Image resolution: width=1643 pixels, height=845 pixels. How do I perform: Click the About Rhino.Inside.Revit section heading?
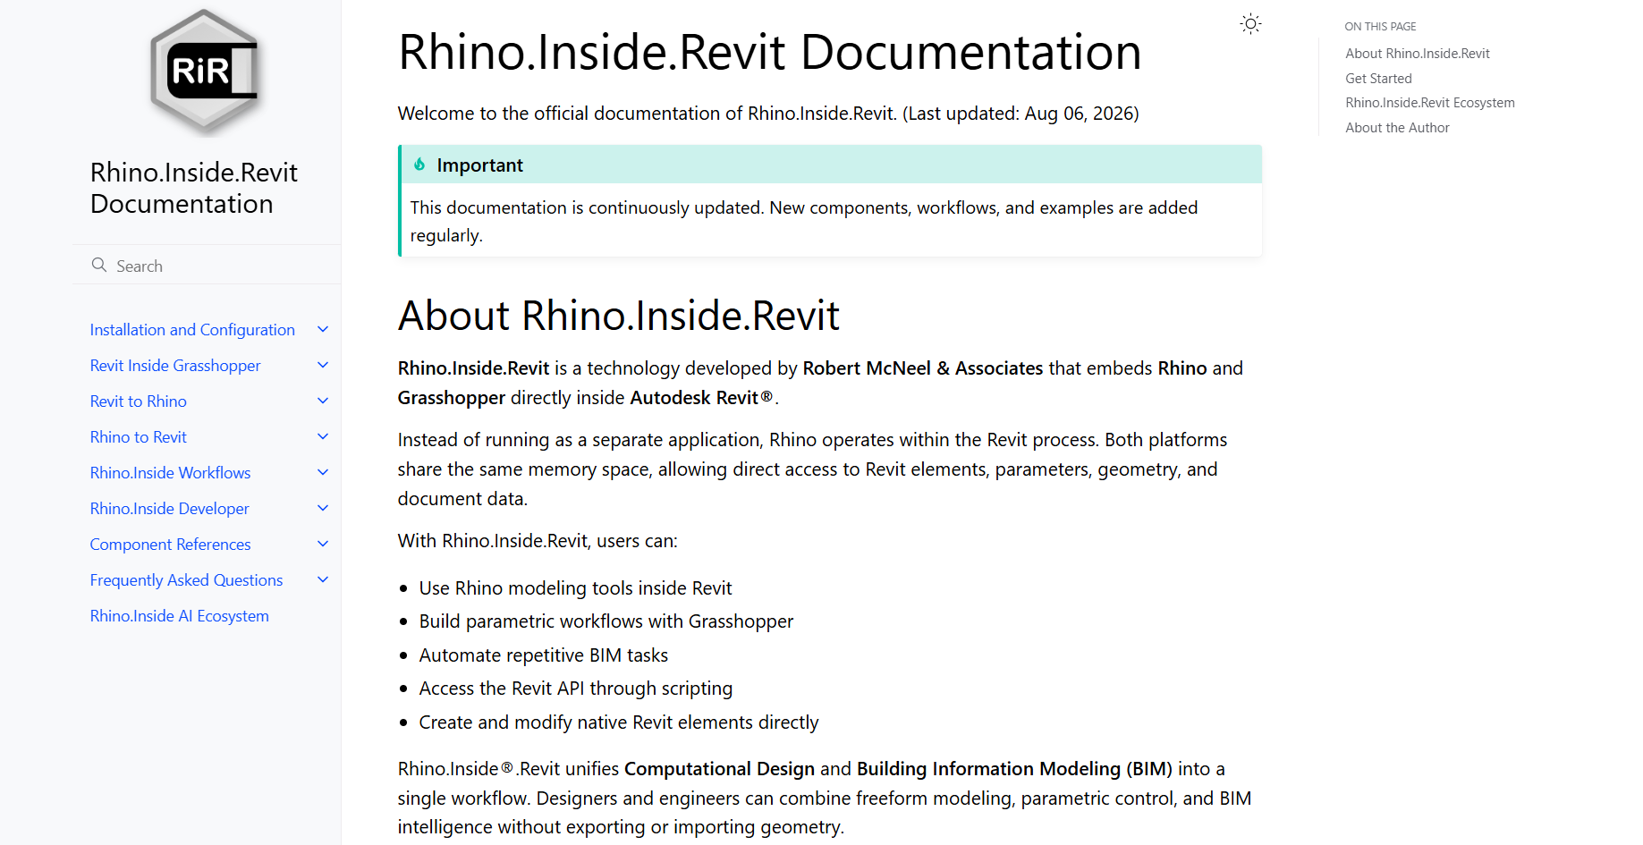[619, 316]
